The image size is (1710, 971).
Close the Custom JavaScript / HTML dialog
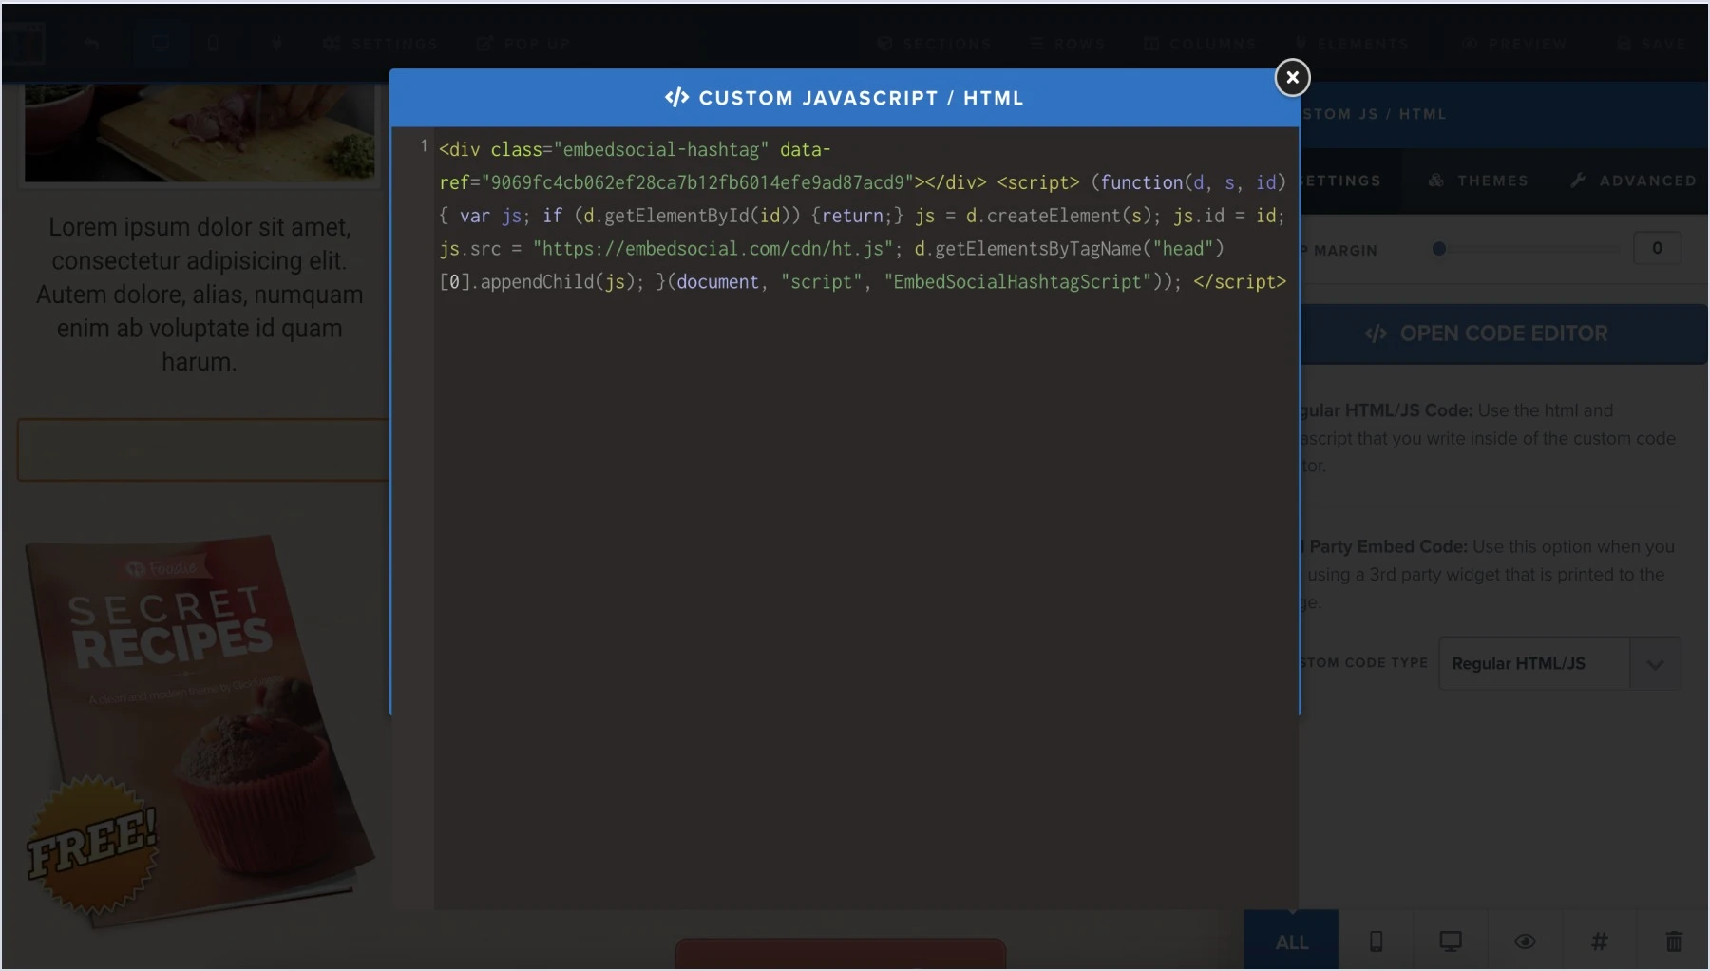click(1292, 78)
